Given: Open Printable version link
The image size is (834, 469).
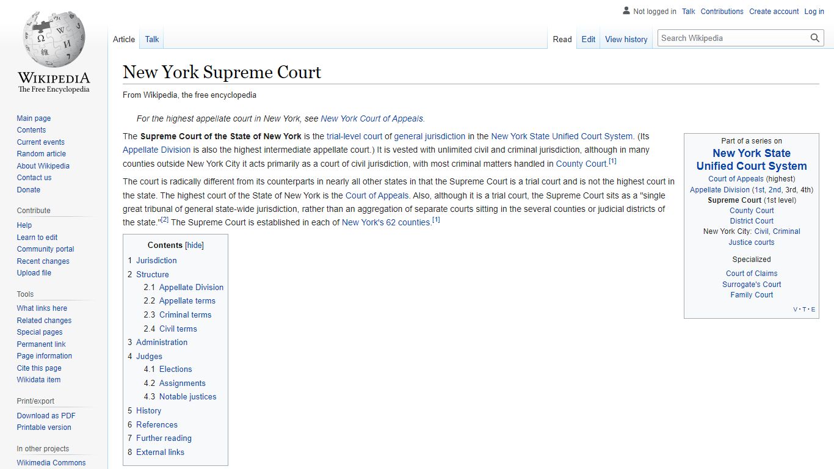Looking at the screenshot, I should (44, 427).
